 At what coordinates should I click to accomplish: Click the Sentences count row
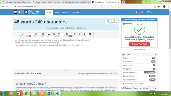click(139, 65)
